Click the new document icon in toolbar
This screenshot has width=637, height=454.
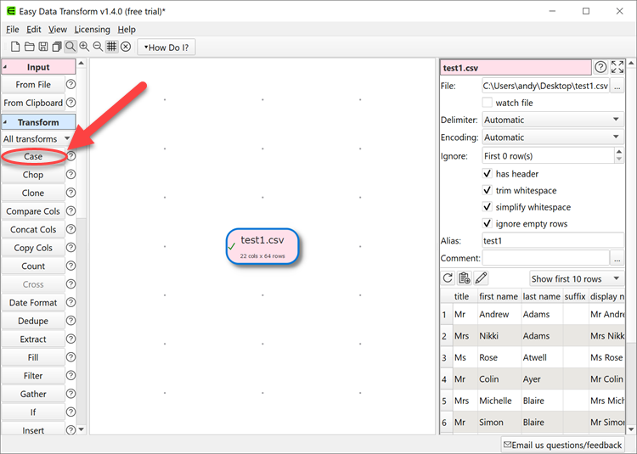[15, 47]
